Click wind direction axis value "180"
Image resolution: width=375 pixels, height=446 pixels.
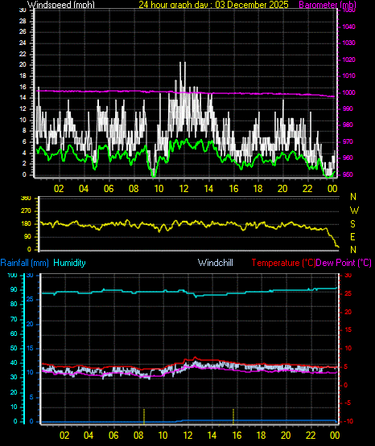[26, 224]
